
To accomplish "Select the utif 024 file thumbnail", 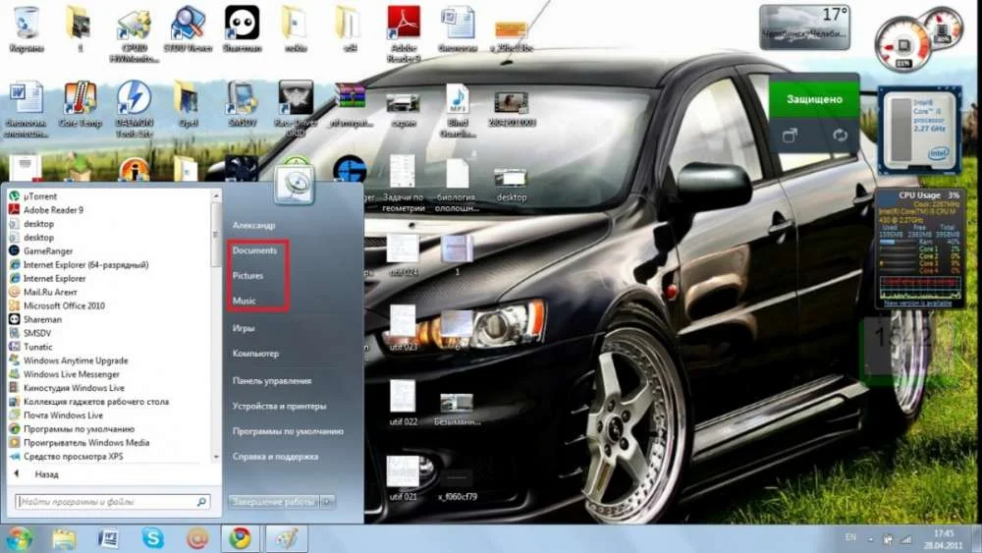I will [x=403, y=255].
